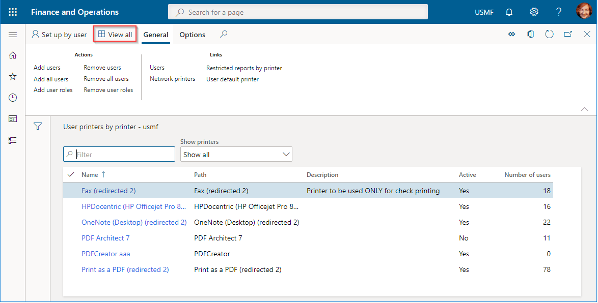Select the General tab
Viewport: 598px width, 303px height.
point(155,35)
